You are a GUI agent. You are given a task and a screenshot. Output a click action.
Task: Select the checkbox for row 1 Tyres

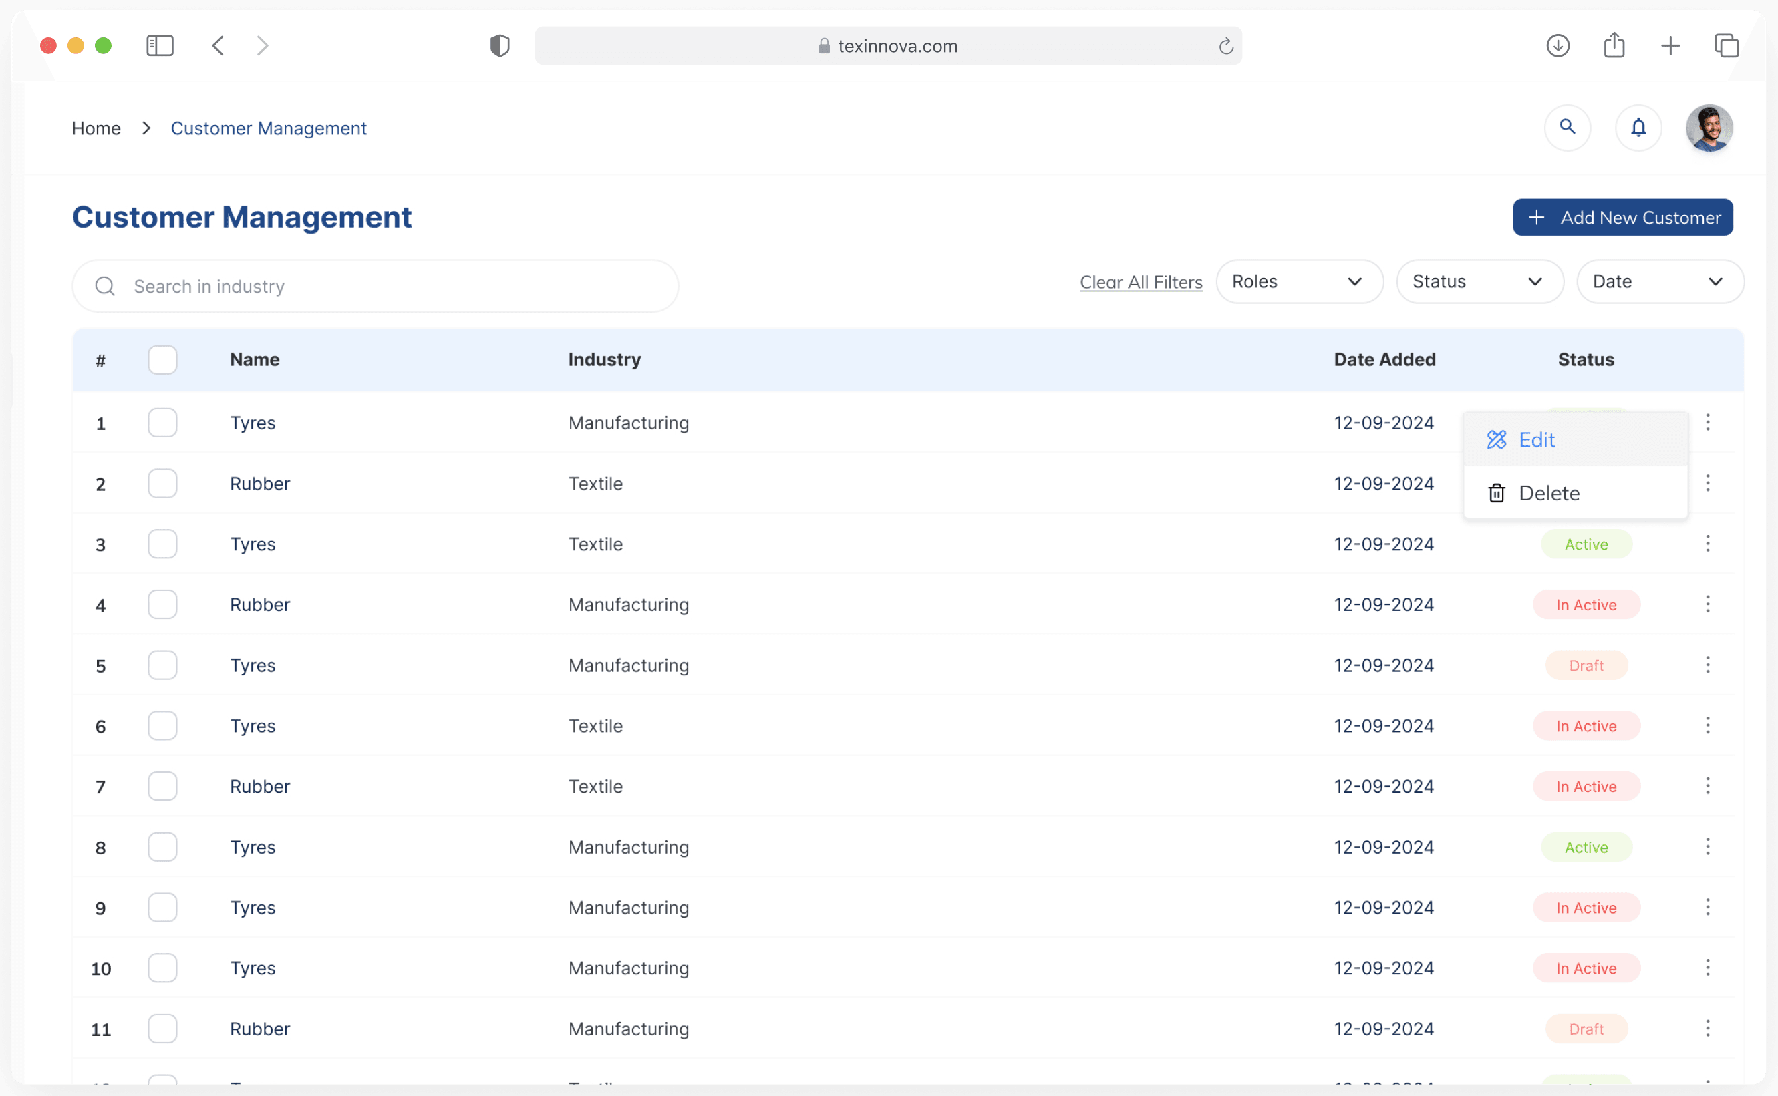point(162,423)
